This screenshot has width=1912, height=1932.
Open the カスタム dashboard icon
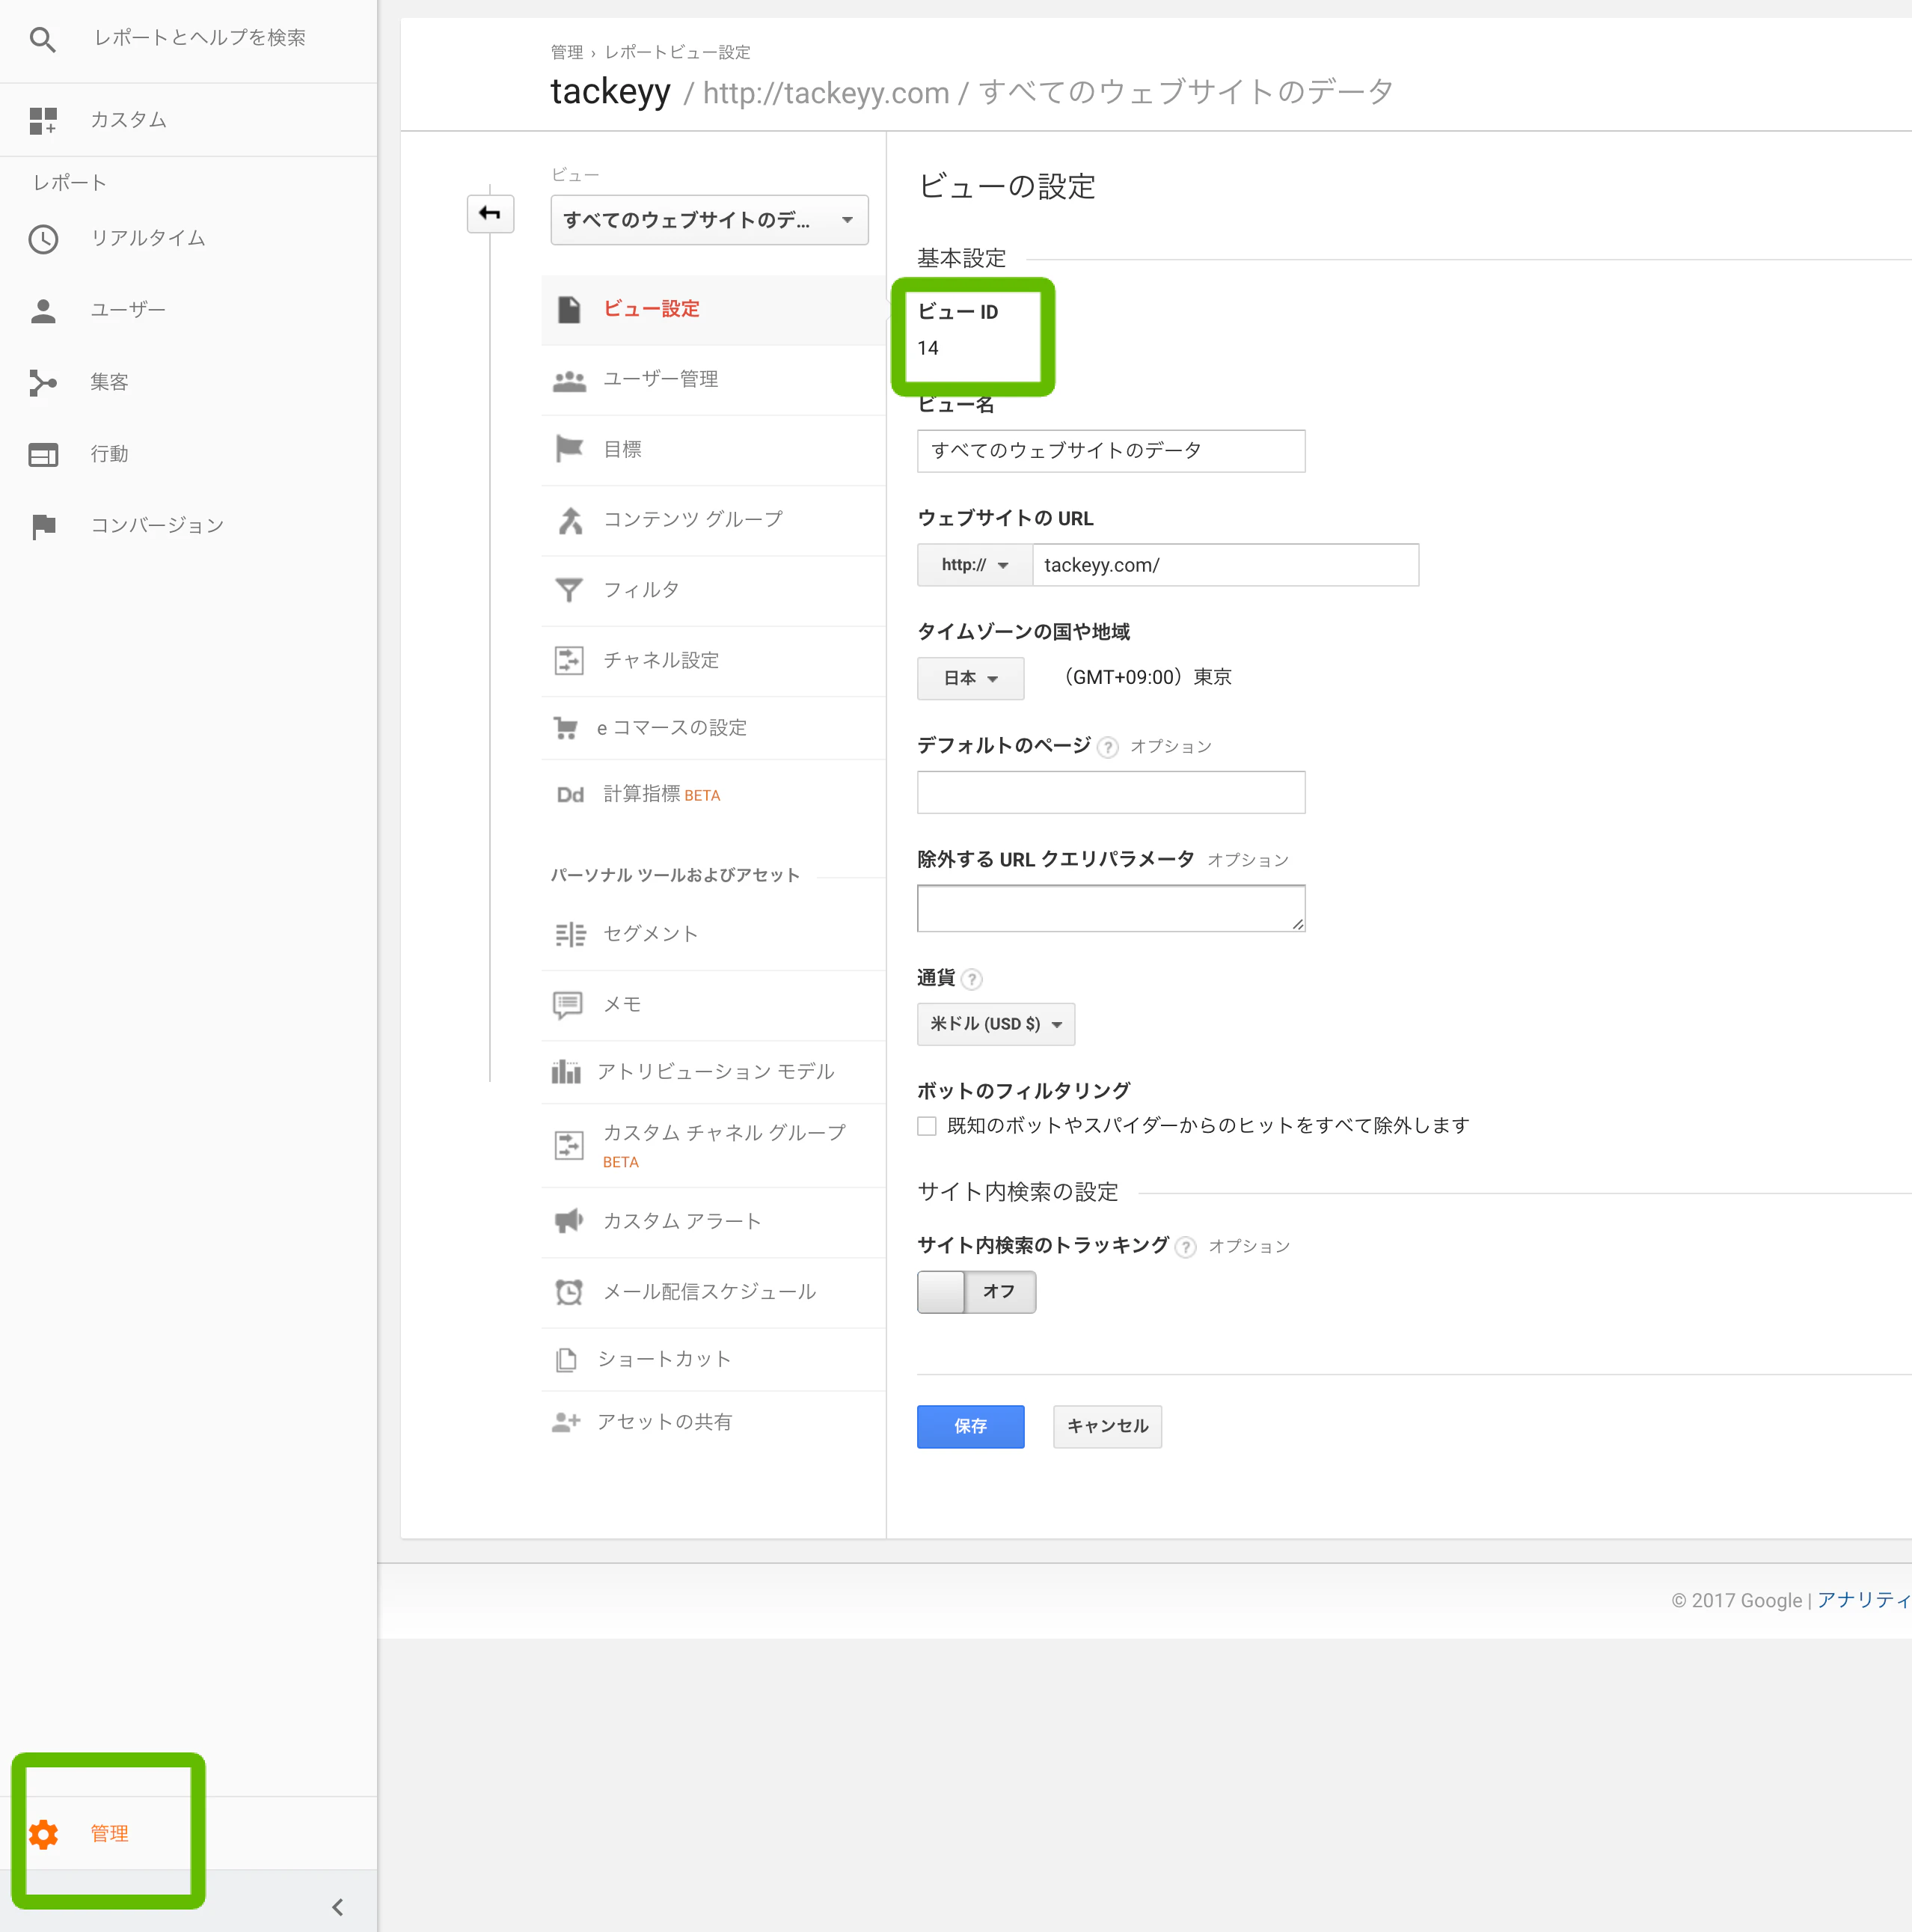point(43,120)
